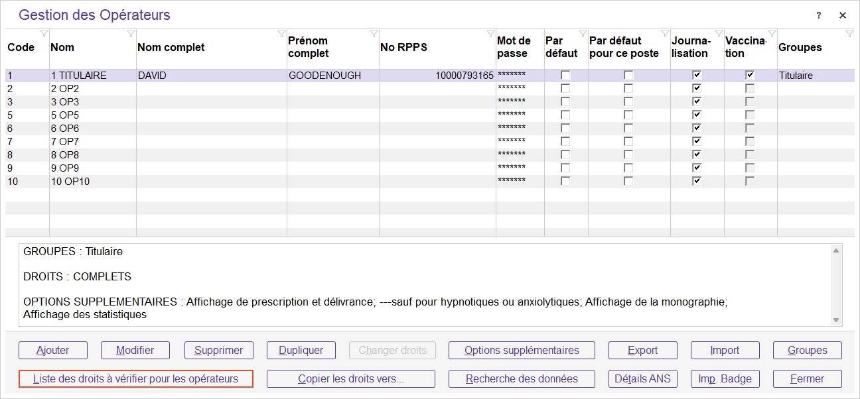The height and width of the screenshot is (399, 860).
Task: Open Liste des droits à vérifier button
Action: tap(136, 379)
